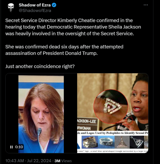Open the @ShadowofEzra handle link
160x164 pixels.
point(35,10)
